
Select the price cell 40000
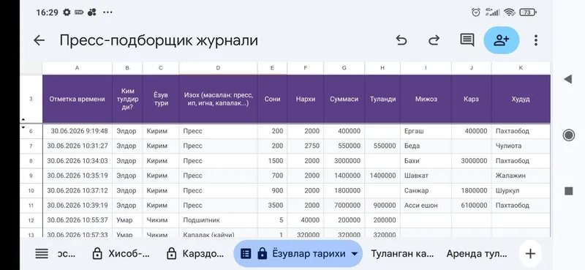[x=306, y=220]
